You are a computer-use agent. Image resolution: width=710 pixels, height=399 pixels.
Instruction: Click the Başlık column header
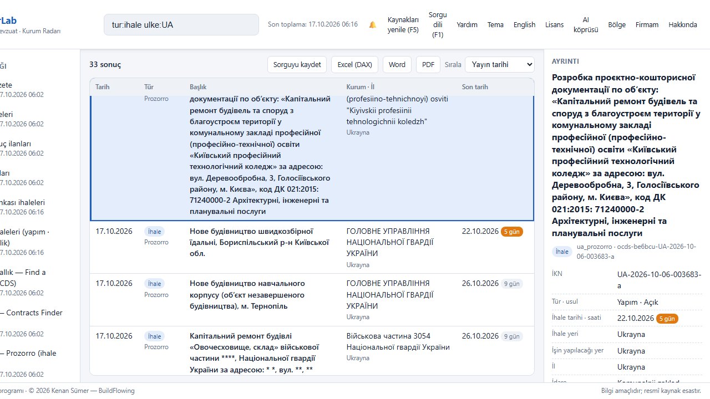199,87
